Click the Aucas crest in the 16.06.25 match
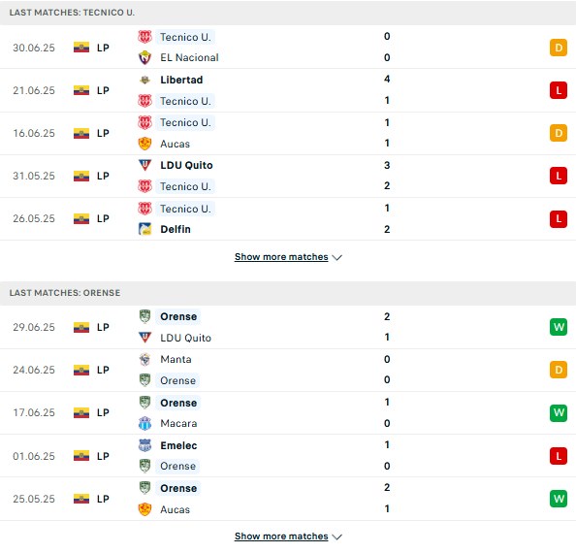This screenshot has height=553, width=576. point(144,144)
